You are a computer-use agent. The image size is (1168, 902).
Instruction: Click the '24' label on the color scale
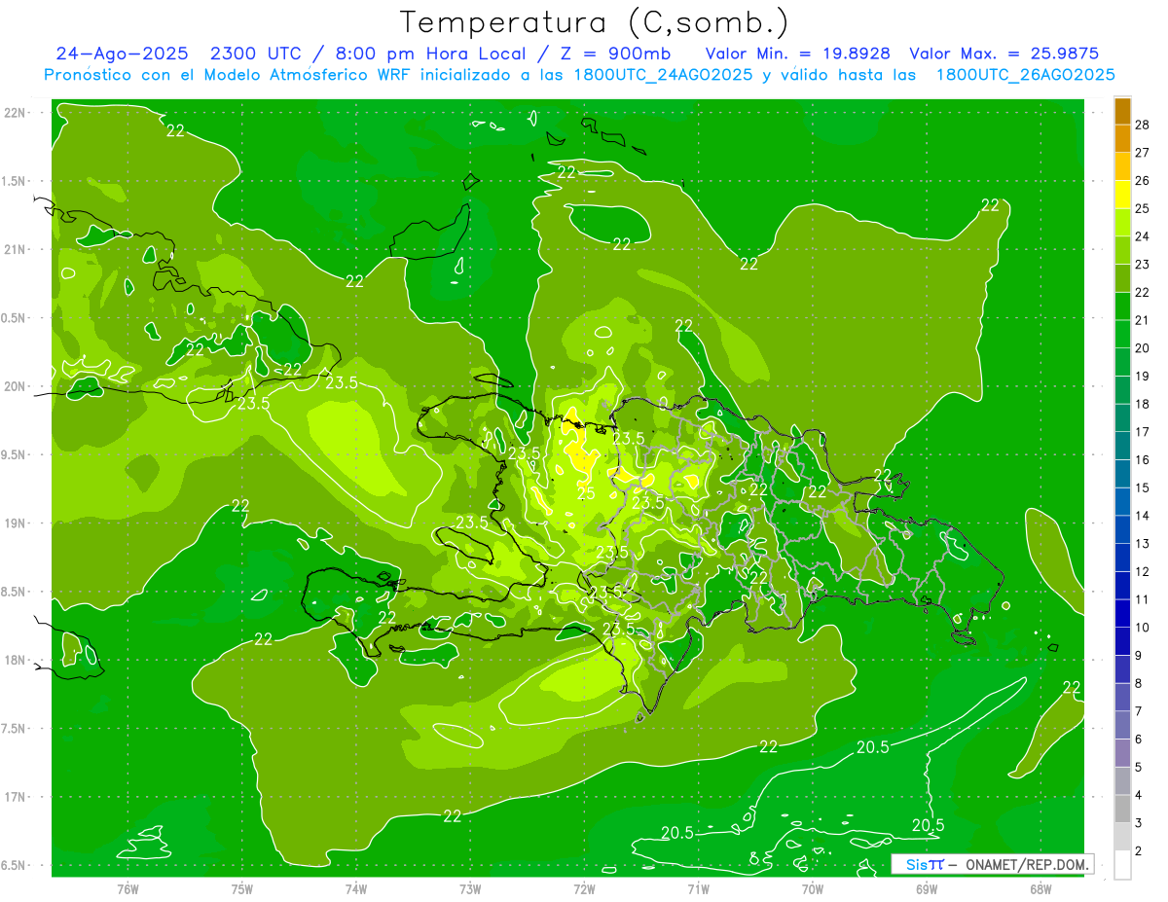pyautogui.click(x=1142, y=236)
